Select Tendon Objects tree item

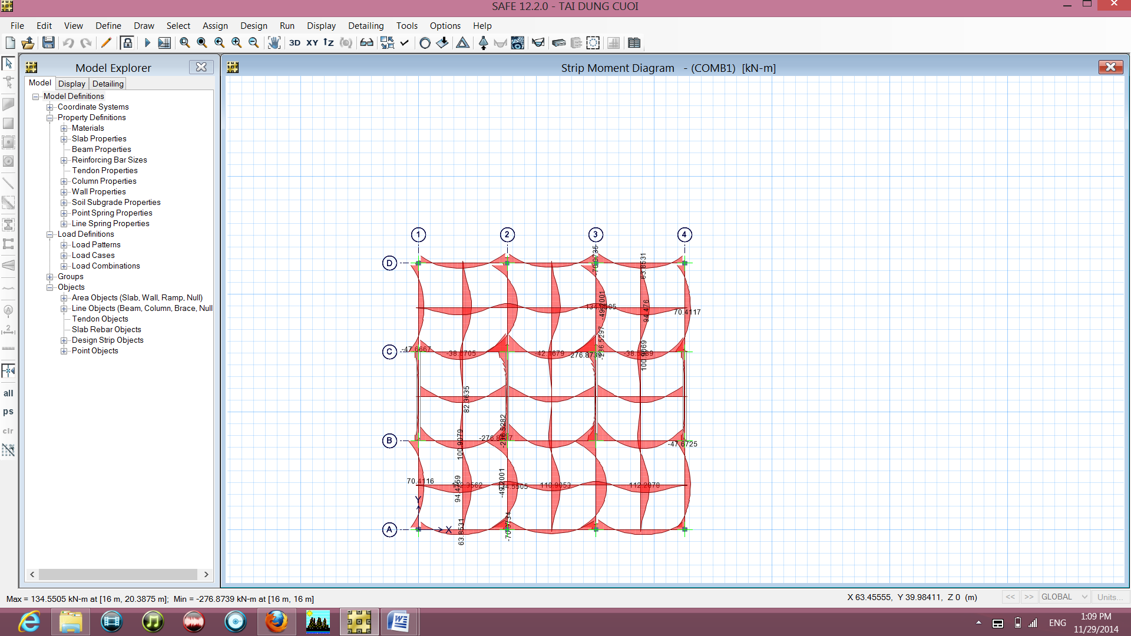pyautogui.click(x=100, y=319)
